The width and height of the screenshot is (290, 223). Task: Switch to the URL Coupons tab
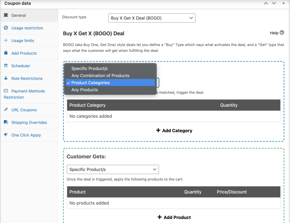point(29,110)
